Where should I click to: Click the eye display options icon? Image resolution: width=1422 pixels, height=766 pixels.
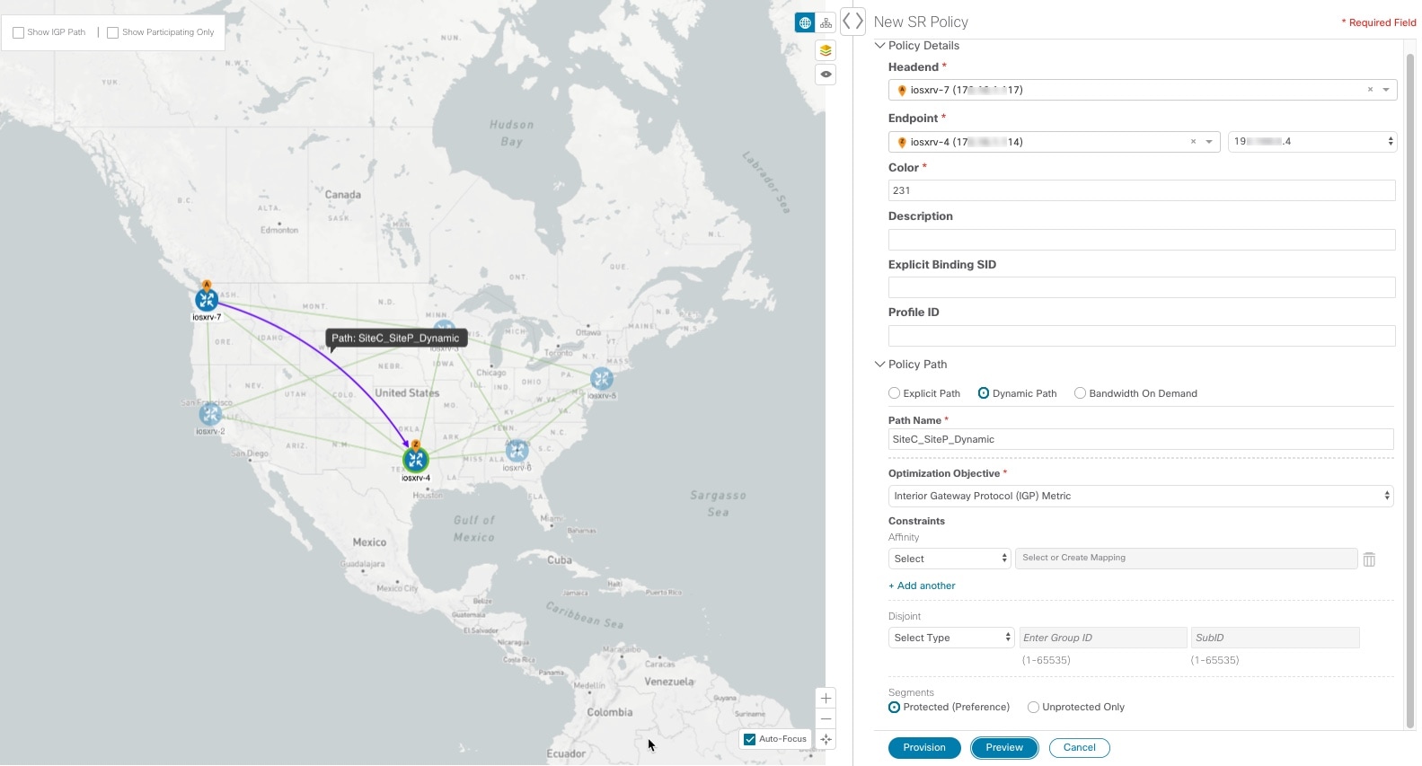826,75
